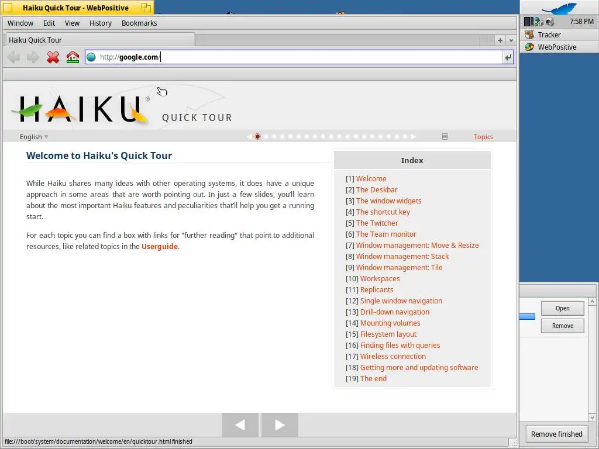Click Remove in the downloads window

(x=562, y=326)
